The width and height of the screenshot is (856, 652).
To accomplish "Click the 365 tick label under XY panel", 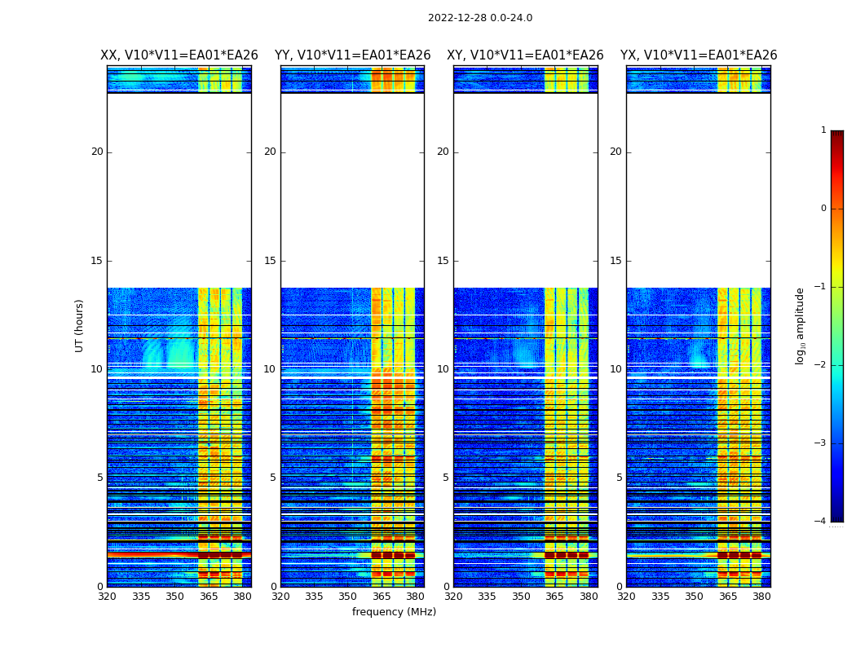I will pyautogui.click(x=554, y=597).
